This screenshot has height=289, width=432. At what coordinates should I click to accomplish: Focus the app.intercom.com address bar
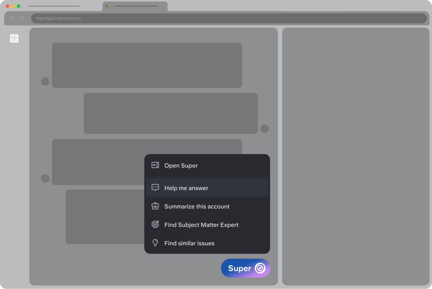tap(229, 18)
